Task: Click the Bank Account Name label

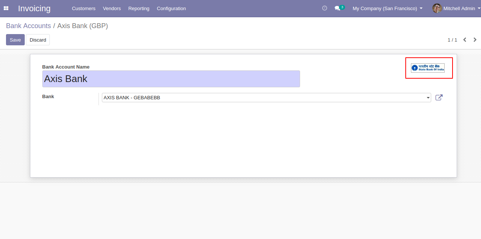Action: [x=66, y=67]
